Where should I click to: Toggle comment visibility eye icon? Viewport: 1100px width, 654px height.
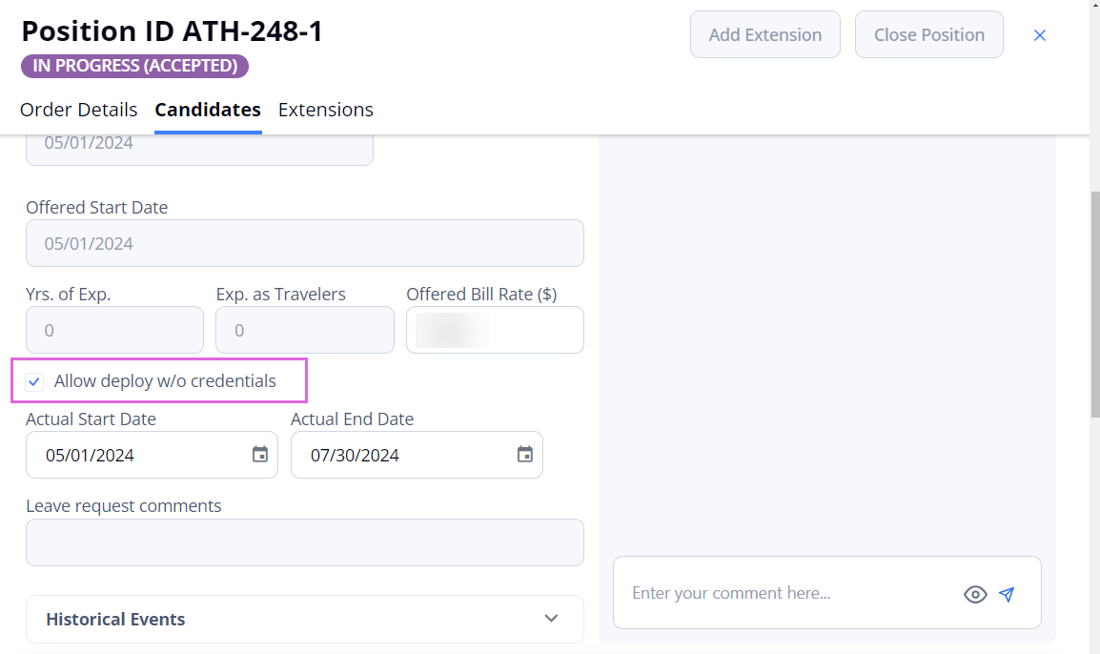point(975,594)
